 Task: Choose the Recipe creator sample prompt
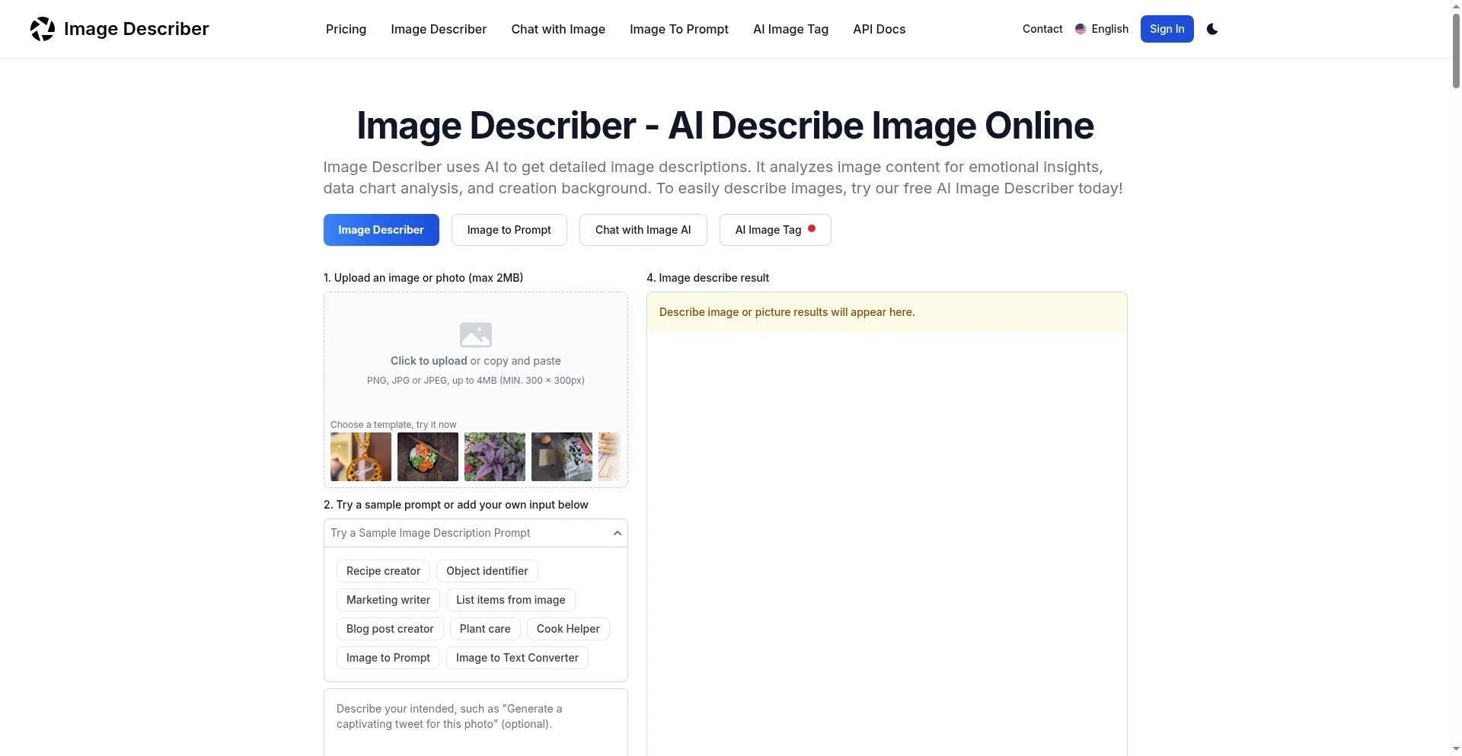click(383, 571)
